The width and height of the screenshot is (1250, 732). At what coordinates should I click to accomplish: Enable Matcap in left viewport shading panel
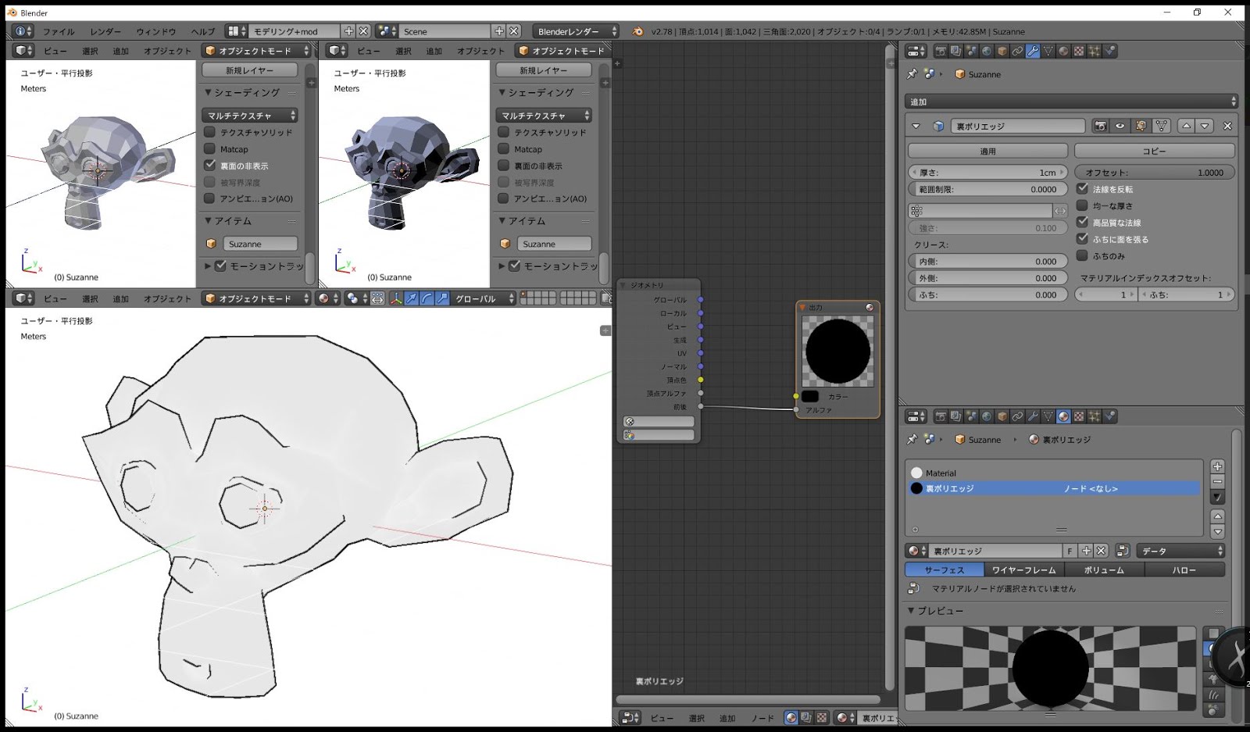[209, 148]
